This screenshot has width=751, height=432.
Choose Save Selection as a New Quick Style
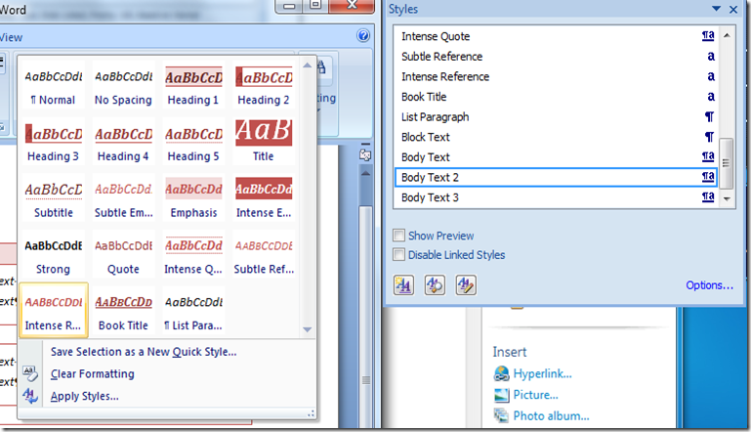(144, 352)
